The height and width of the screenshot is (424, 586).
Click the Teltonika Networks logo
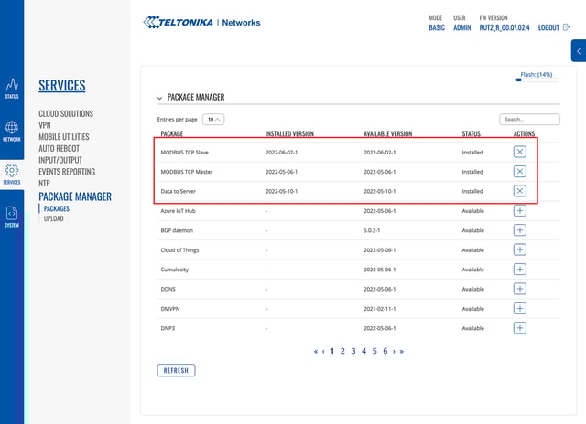click(201, 22)
